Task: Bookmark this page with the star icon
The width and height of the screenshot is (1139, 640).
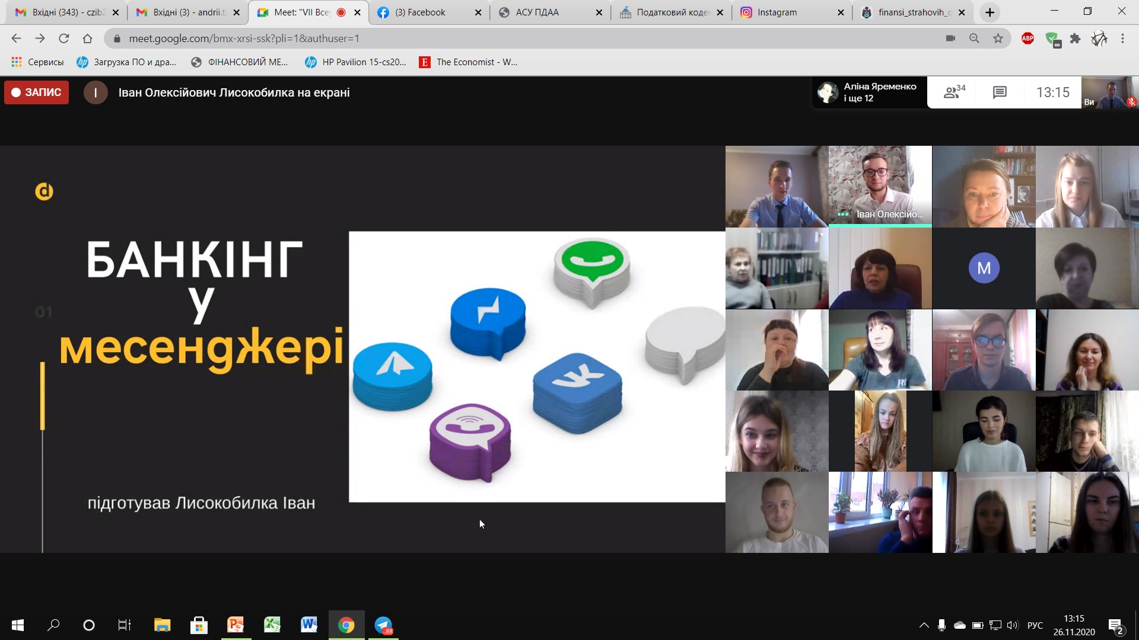Action: coord(998,39)
